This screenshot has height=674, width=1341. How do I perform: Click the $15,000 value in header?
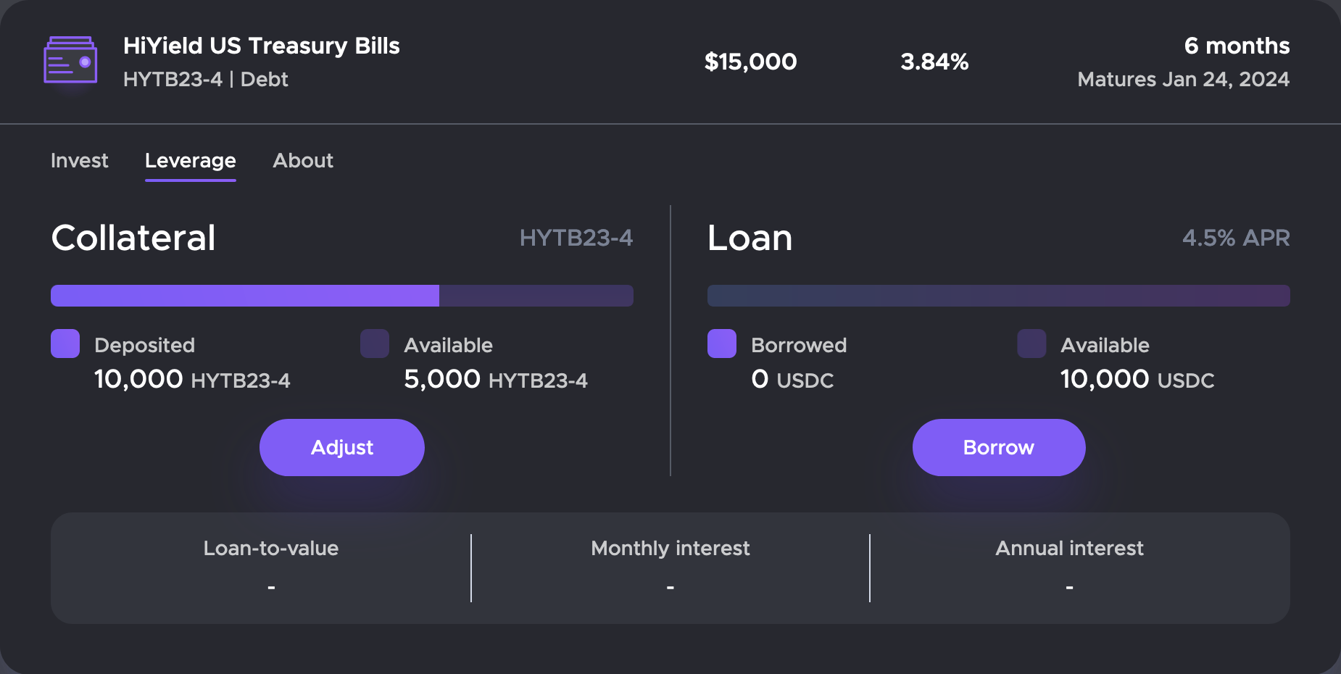tap(751, 62)
